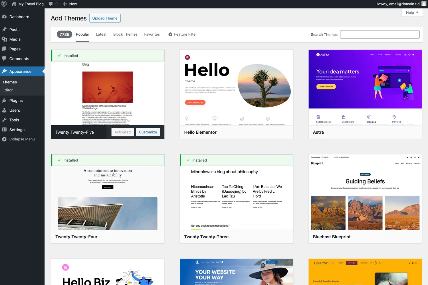Click the Comments sidebar icon
The width and height of the screenshot is (428, 285).
click(x=4, y=59)
